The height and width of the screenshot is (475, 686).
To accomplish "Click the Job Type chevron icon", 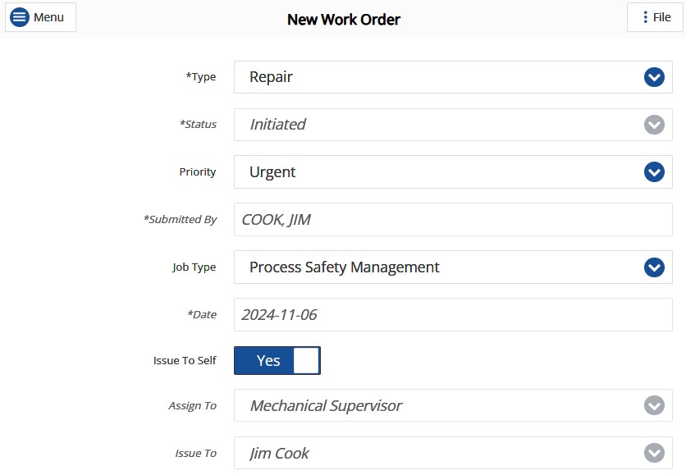I will click(654, 267).
